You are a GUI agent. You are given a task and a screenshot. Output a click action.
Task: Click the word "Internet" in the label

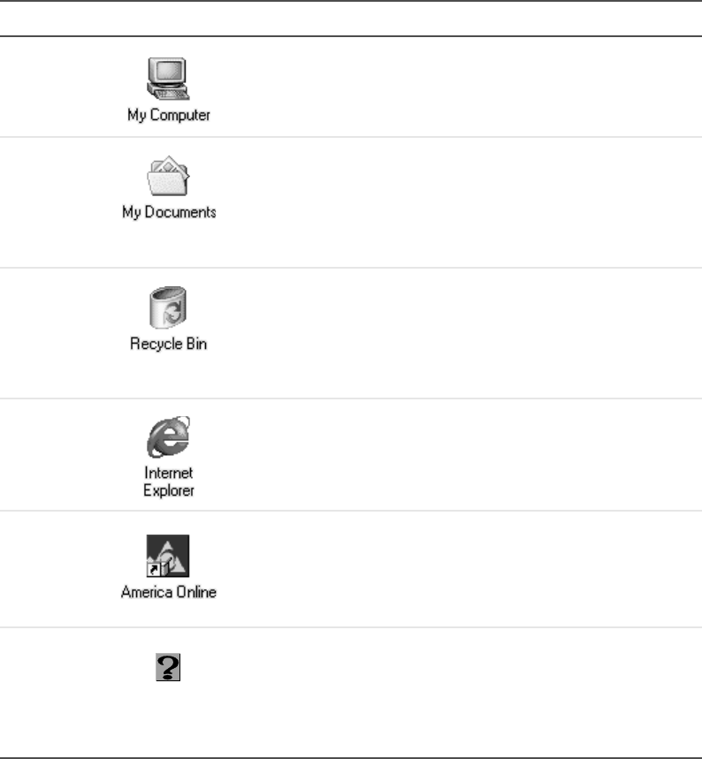(x=169, y=473)
